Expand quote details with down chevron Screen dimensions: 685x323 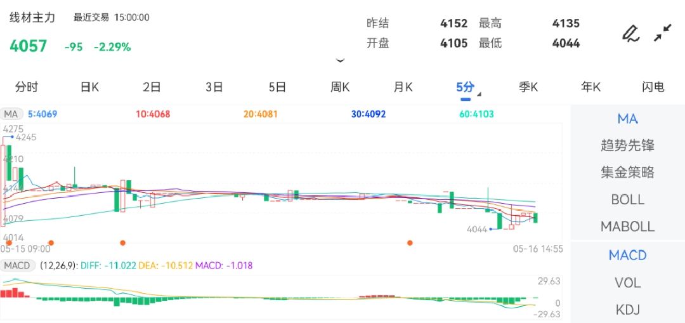coord(340,60)
